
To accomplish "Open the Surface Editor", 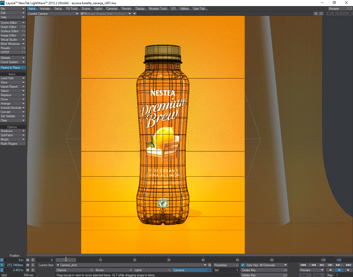I will [x=13, y=31].
